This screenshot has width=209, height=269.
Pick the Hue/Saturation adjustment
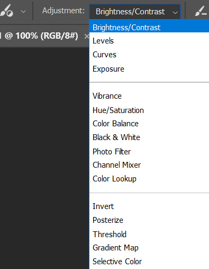click(x=149, y=110)
